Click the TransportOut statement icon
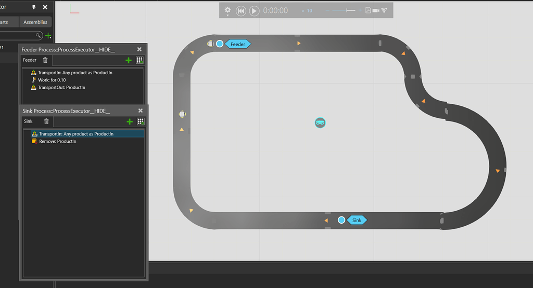This screenshot has height=288, width=533. point(33,87)
